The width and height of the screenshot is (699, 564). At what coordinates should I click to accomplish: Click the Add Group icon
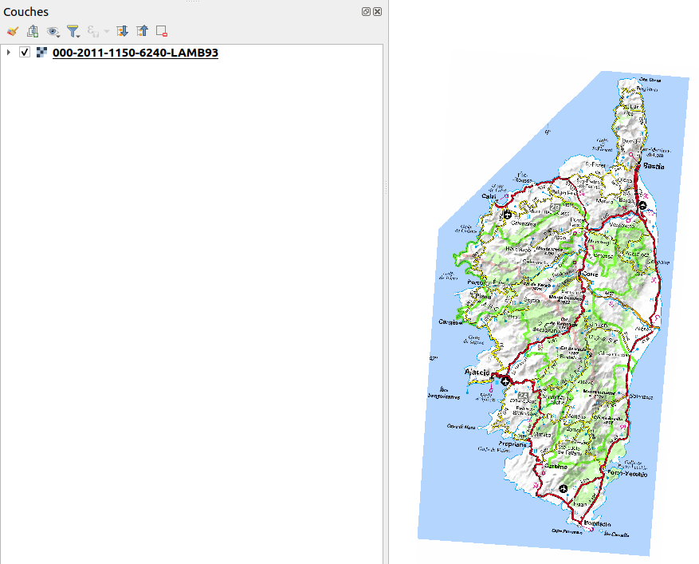pos(33,32)
